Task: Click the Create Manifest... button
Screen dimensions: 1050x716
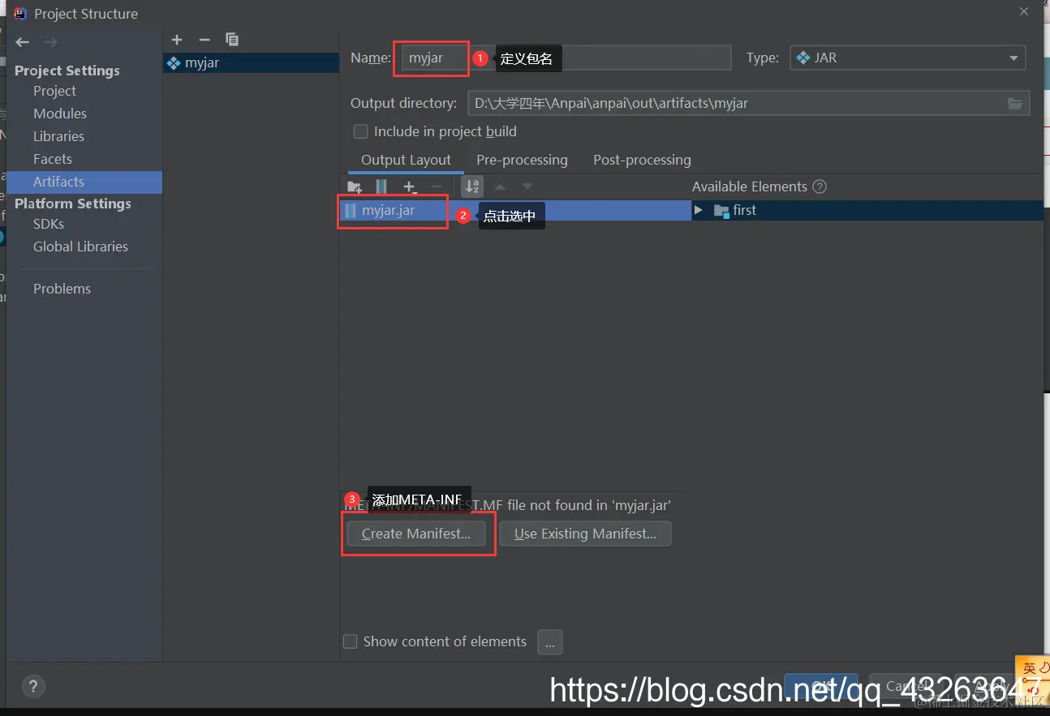Action: [416, 534]
